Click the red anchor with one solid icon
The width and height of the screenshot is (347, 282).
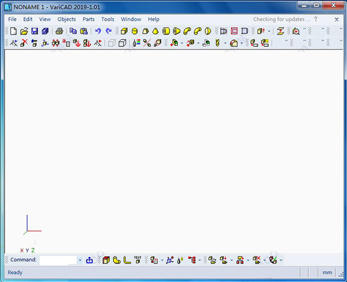[76, 43]
